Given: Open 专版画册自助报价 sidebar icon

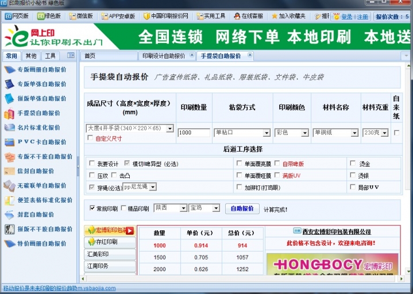Looking at the screenshot, I should [10, 69].
